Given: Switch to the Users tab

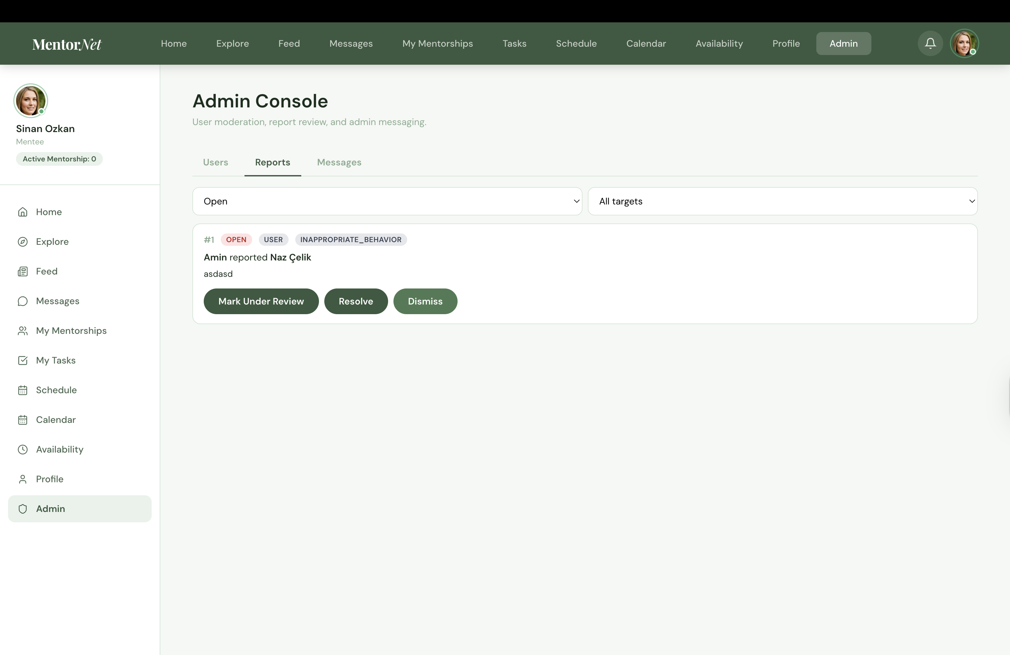Looking at the screenshot, I should 215,162.
